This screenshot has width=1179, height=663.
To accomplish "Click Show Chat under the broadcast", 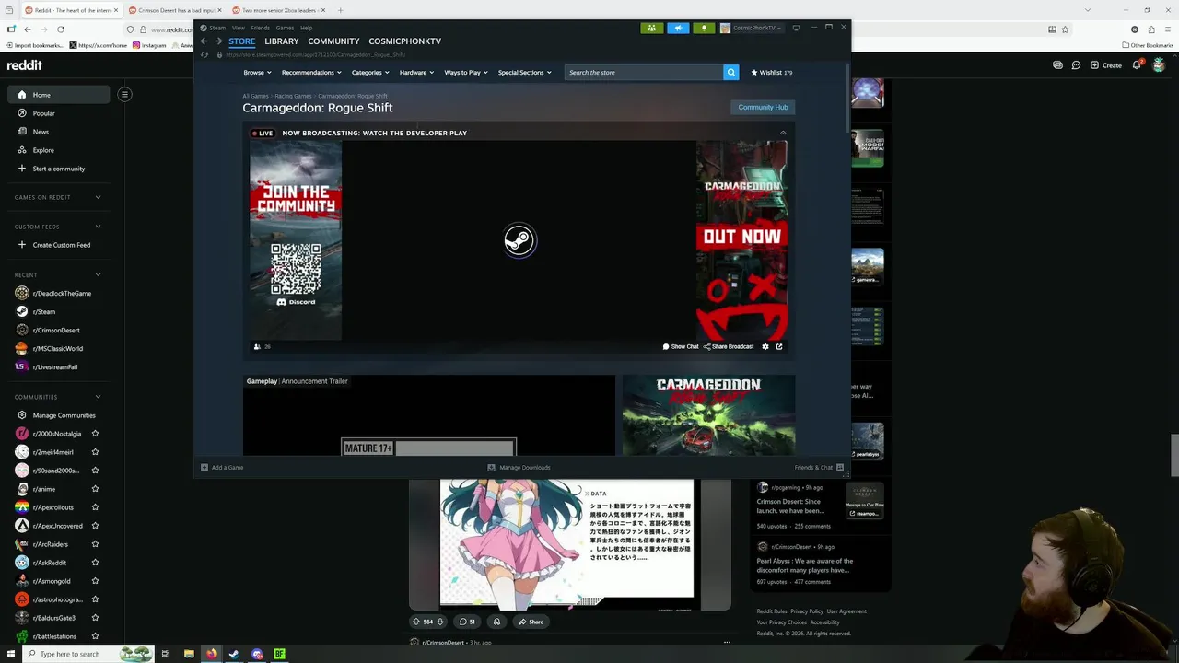I will (681, 347).
